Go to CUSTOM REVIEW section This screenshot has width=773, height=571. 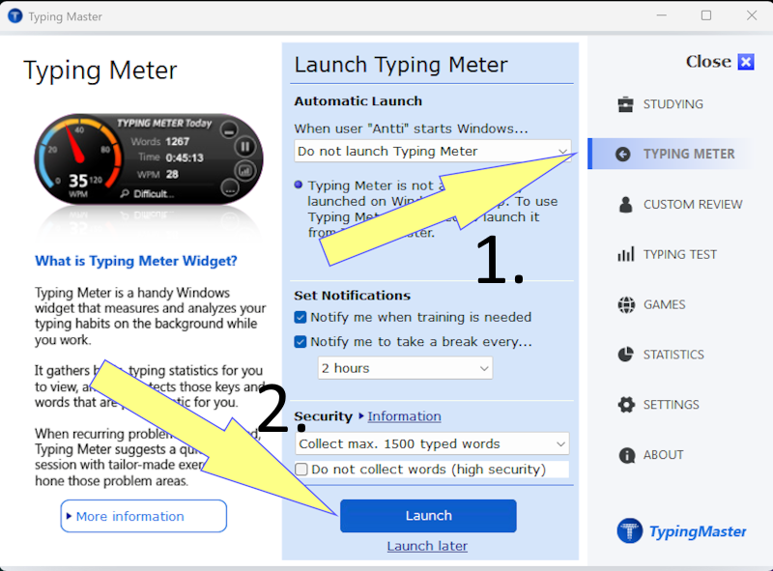coord(693,205)
